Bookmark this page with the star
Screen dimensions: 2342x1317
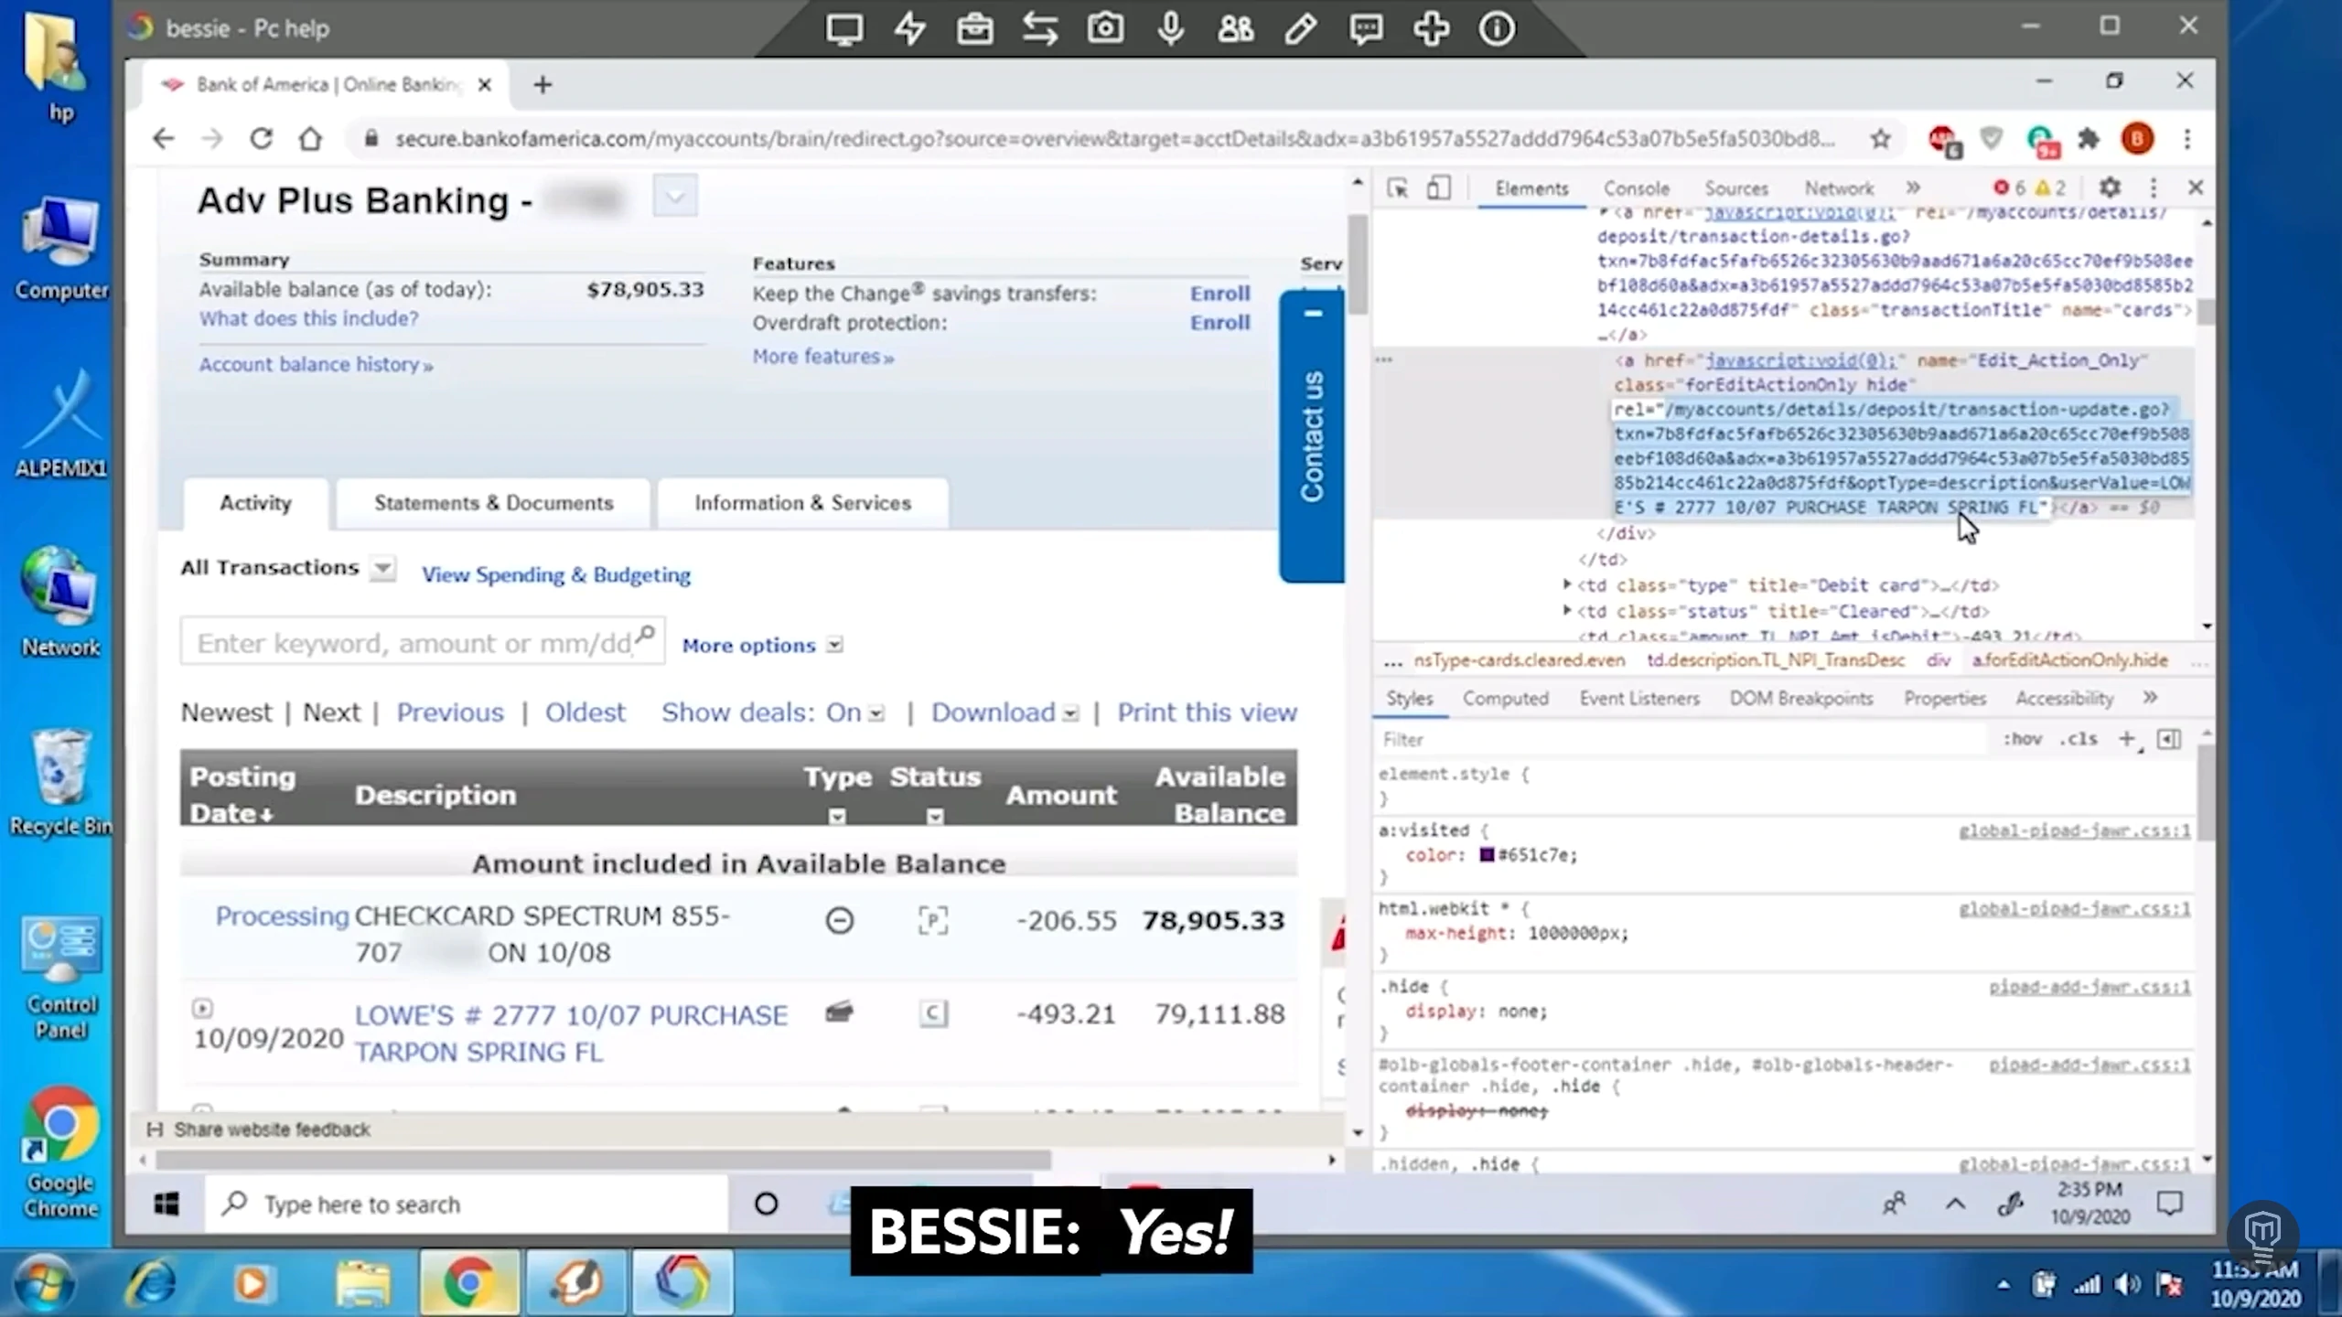click(x=1880, y=139)
